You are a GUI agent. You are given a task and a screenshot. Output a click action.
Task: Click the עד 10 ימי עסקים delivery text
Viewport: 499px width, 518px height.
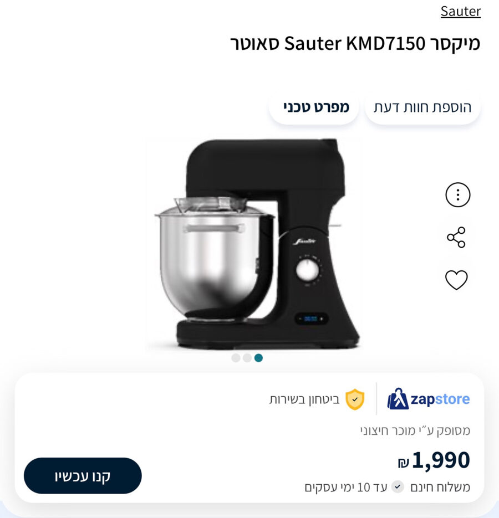coord(345,487)
